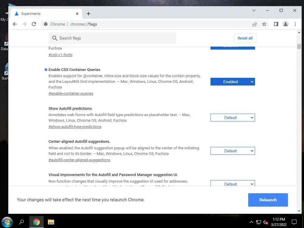Open the taskbar clock and date

tap(278, 222)
